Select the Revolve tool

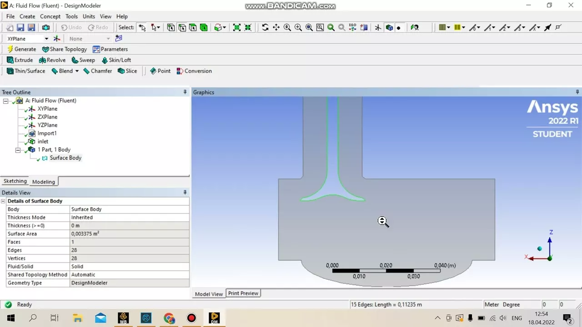pyautogui.click(x=52, y=60)
